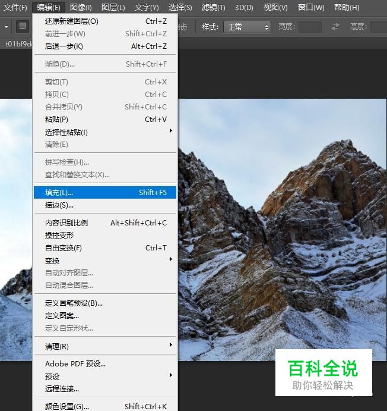Expand the 选择性粘贴(I) submenu

[x=105, y=132]
